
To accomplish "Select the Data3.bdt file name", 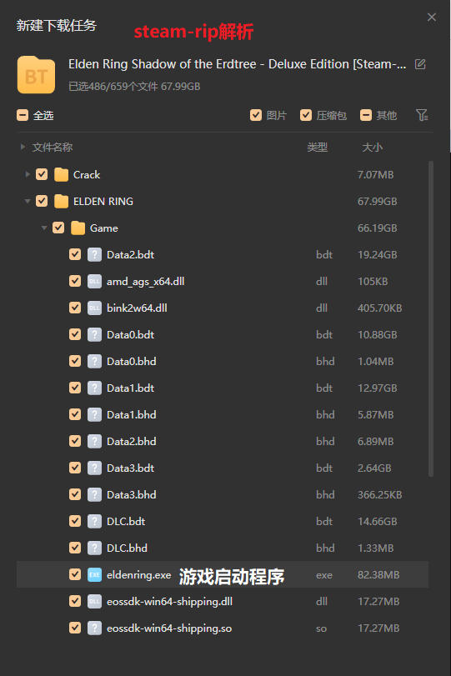I will tap(131, 468).
